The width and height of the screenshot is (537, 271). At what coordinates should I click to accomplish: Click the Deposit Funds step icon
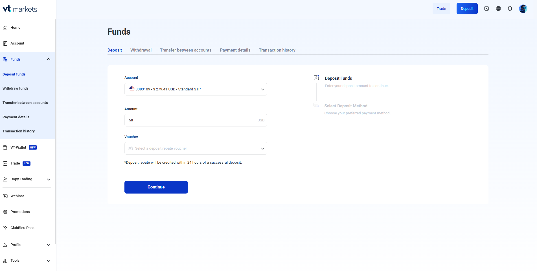coord(316,78)
